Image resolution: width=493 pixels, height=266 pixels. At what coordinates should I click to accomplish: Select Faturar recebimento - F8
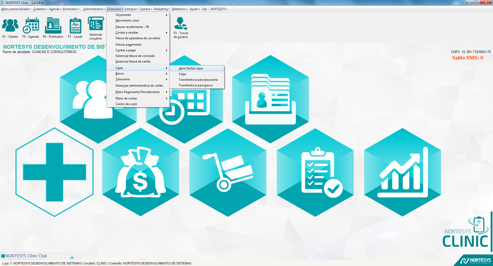138,27
